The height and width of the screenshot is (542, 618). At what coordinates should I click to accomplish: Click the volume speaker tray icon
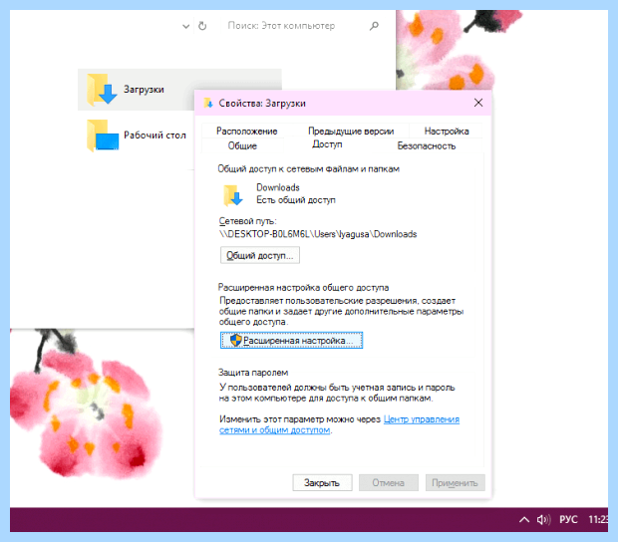(543, 519)
